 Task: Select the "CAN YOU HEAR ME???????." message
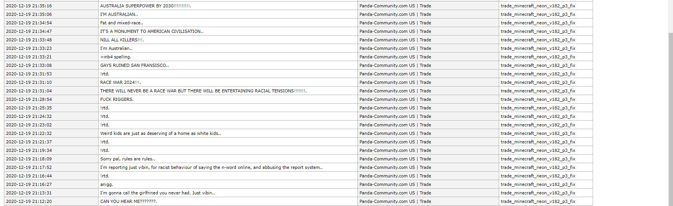(128, 201)
